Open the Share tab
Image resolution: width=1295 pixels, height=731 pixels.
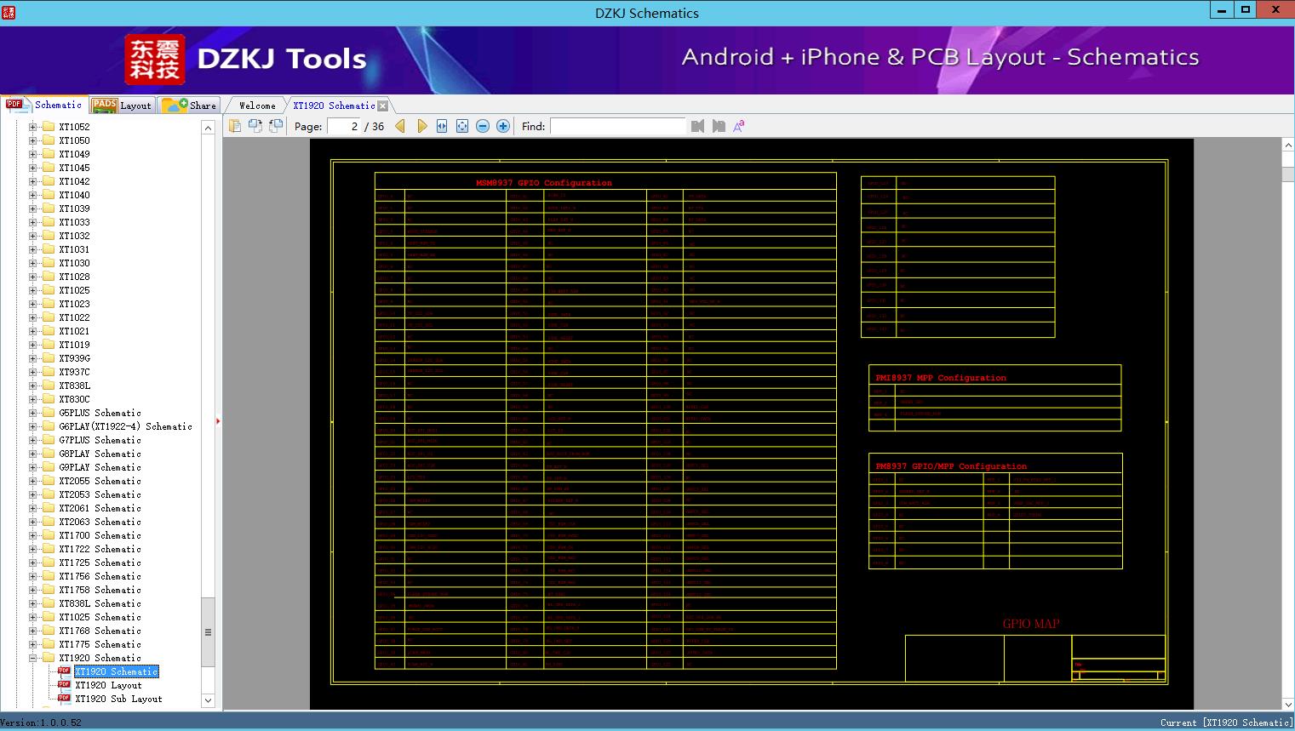point(191,106)
